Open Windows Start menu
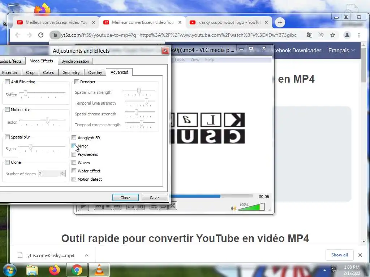Screen dimensions: 370x277 click(x=9, y=270)
